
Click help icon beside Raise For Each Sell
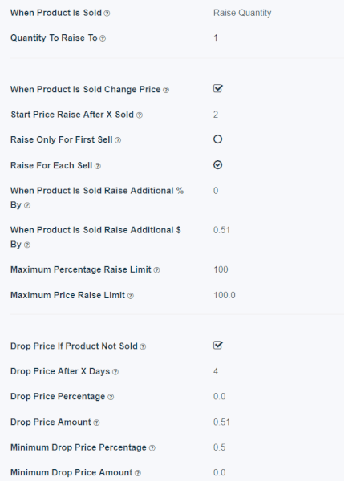point(98,166)
